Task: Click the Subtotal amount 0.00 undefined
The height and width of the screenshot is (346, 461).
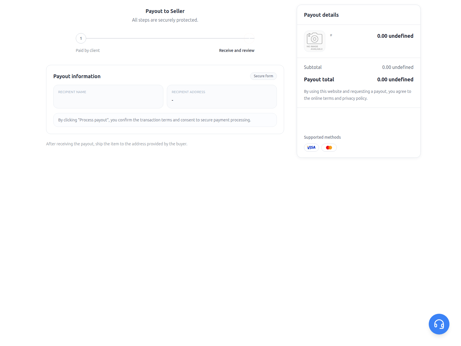Action: pyautogui.click(x=398, y=67)
